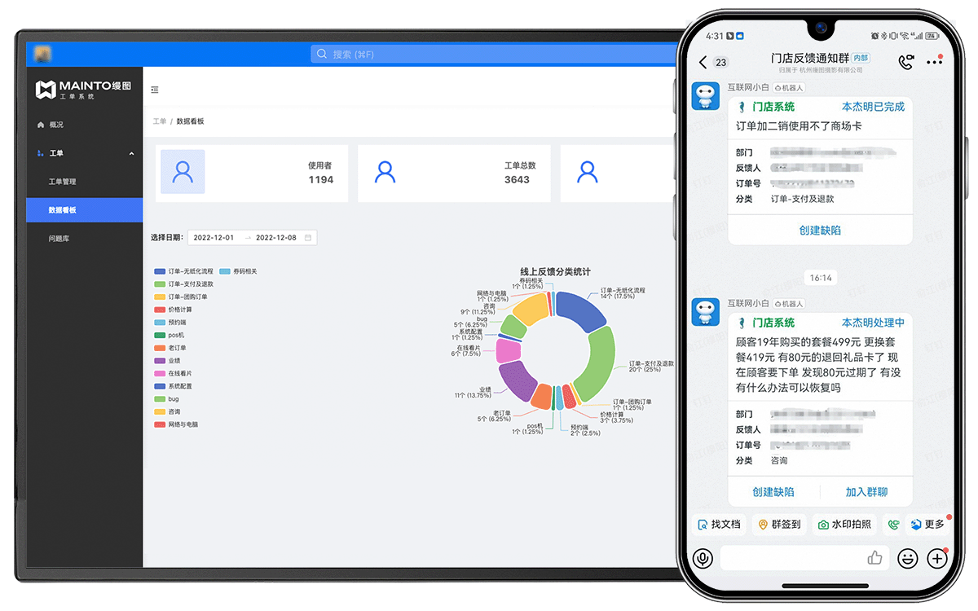Image resolution: width=978 pixels, height=611 pixels.
Task: Go to 工单管理 in the sidebar
Action: [x=63, y=182]
